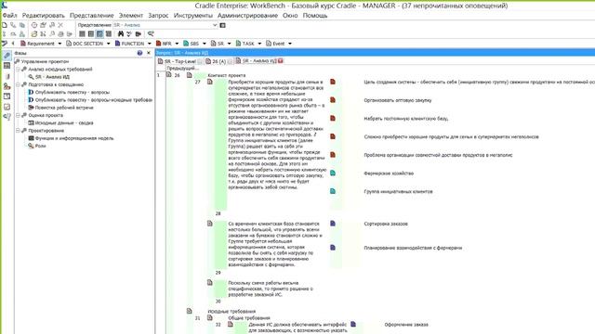Open help for the Фазы panel
Viewport: 595px width, 334px height.
coord(139,53)
